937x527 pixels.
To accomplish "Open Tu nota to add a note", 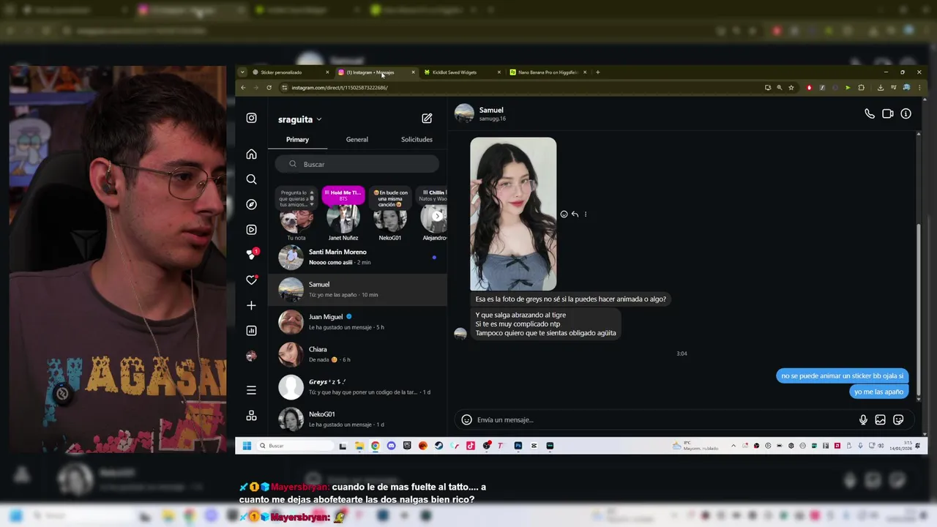I will click(296, 214).
